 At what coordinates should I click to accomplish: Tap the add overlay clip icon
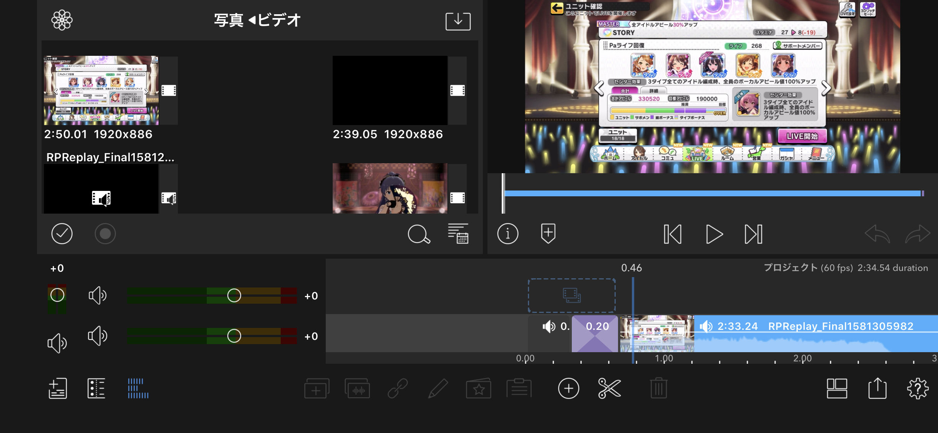coord(317,388)
